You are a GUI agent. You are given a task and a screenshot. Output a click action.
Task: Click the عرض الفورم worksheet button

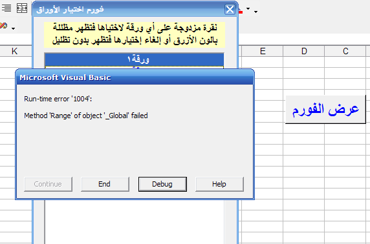[325, 109]
